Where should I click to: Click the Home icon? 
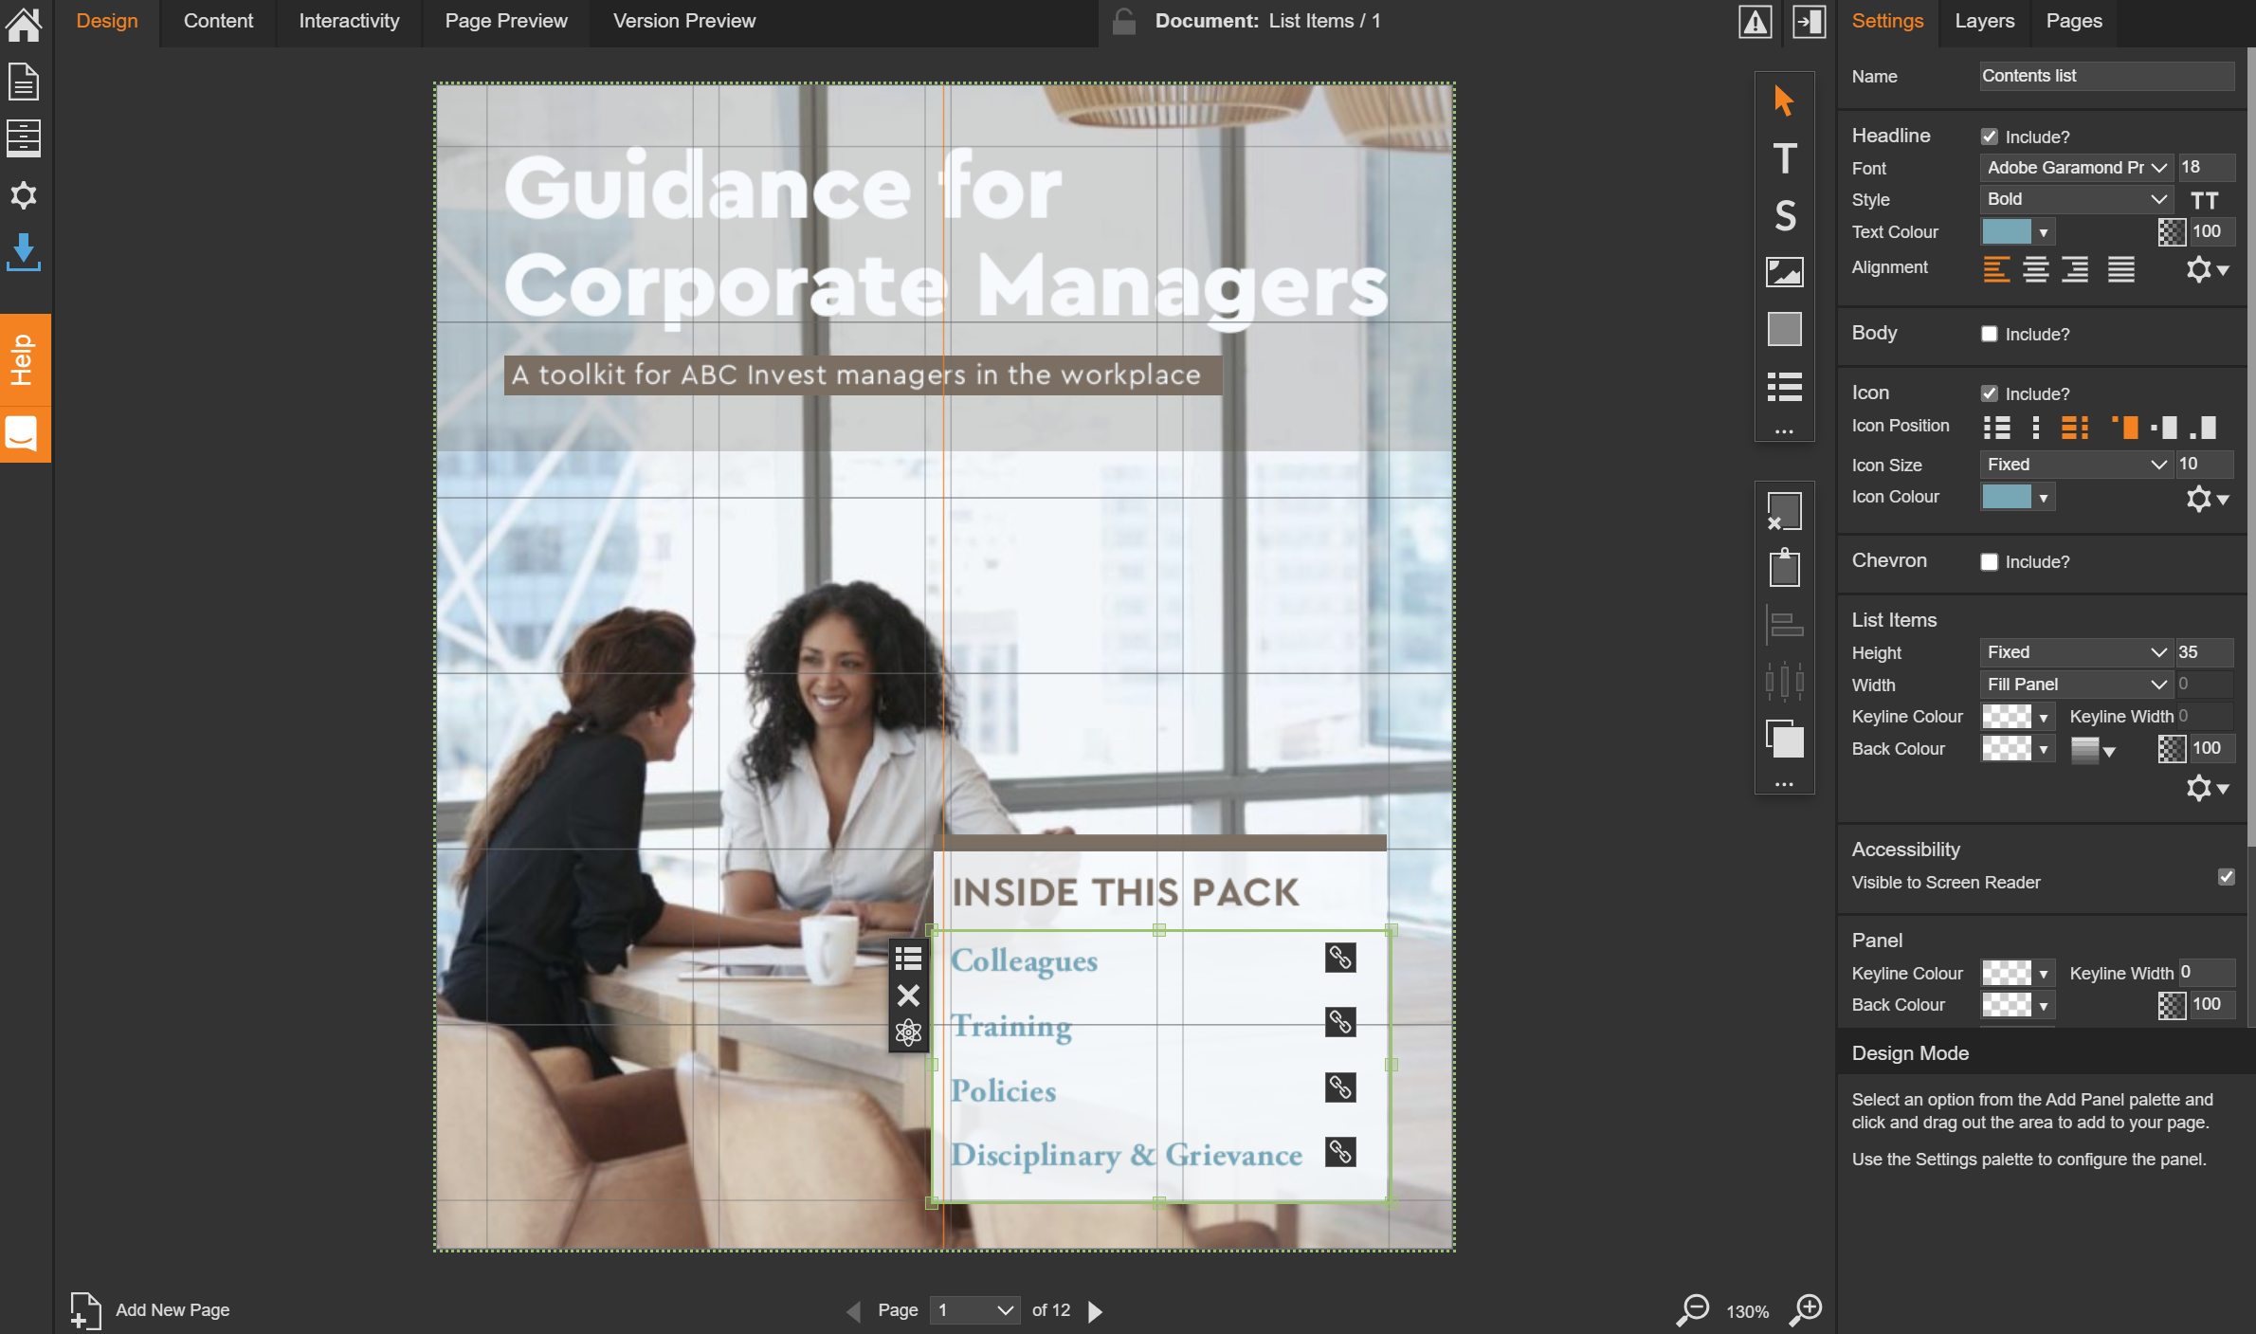point(24,24)
